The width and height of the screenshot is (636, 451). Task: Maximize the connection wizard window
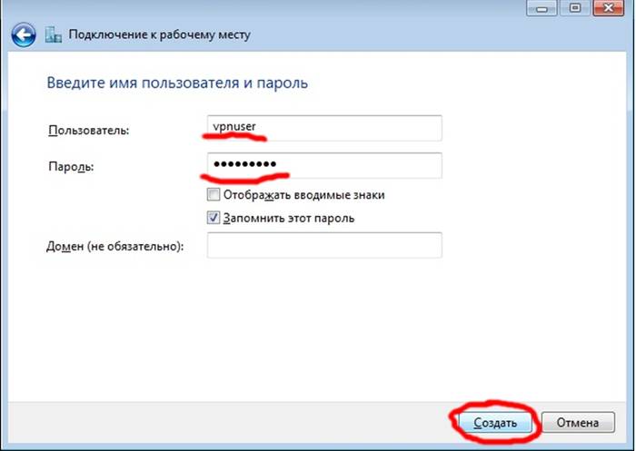[x=574, y=7]
